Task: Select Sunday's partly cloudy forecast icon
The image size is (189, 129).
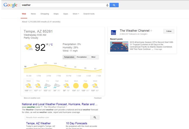Action: pyautogui.click(x=66, y=86)
